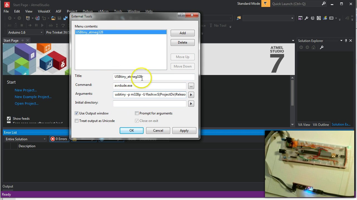Image resolution: width=357 pixels, height=200 pixels.
Task: Switch to the VA Outline tab
Action: coord(321,124)
